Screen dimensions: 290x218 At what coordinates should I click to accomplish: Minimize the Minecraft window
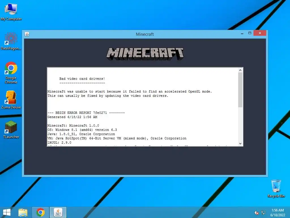pos(242,33)
